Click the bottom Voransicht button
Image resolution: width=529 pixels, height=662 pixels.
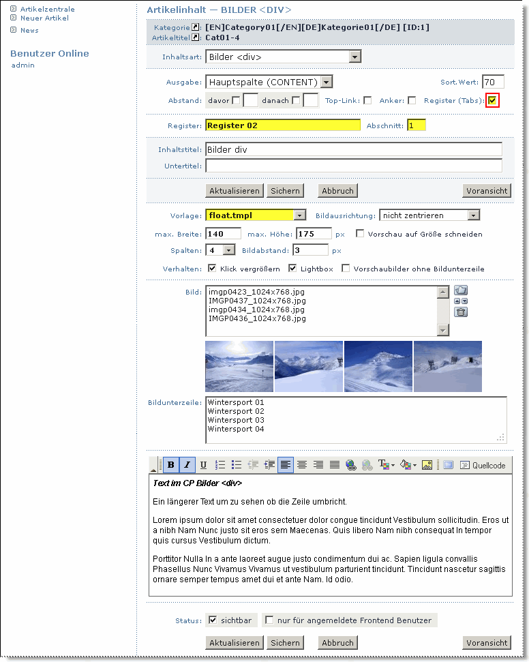(486, 642)
